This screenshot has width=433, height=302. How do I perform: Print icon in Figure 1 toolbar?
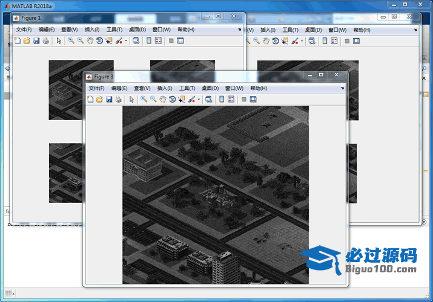click(46, 40)
